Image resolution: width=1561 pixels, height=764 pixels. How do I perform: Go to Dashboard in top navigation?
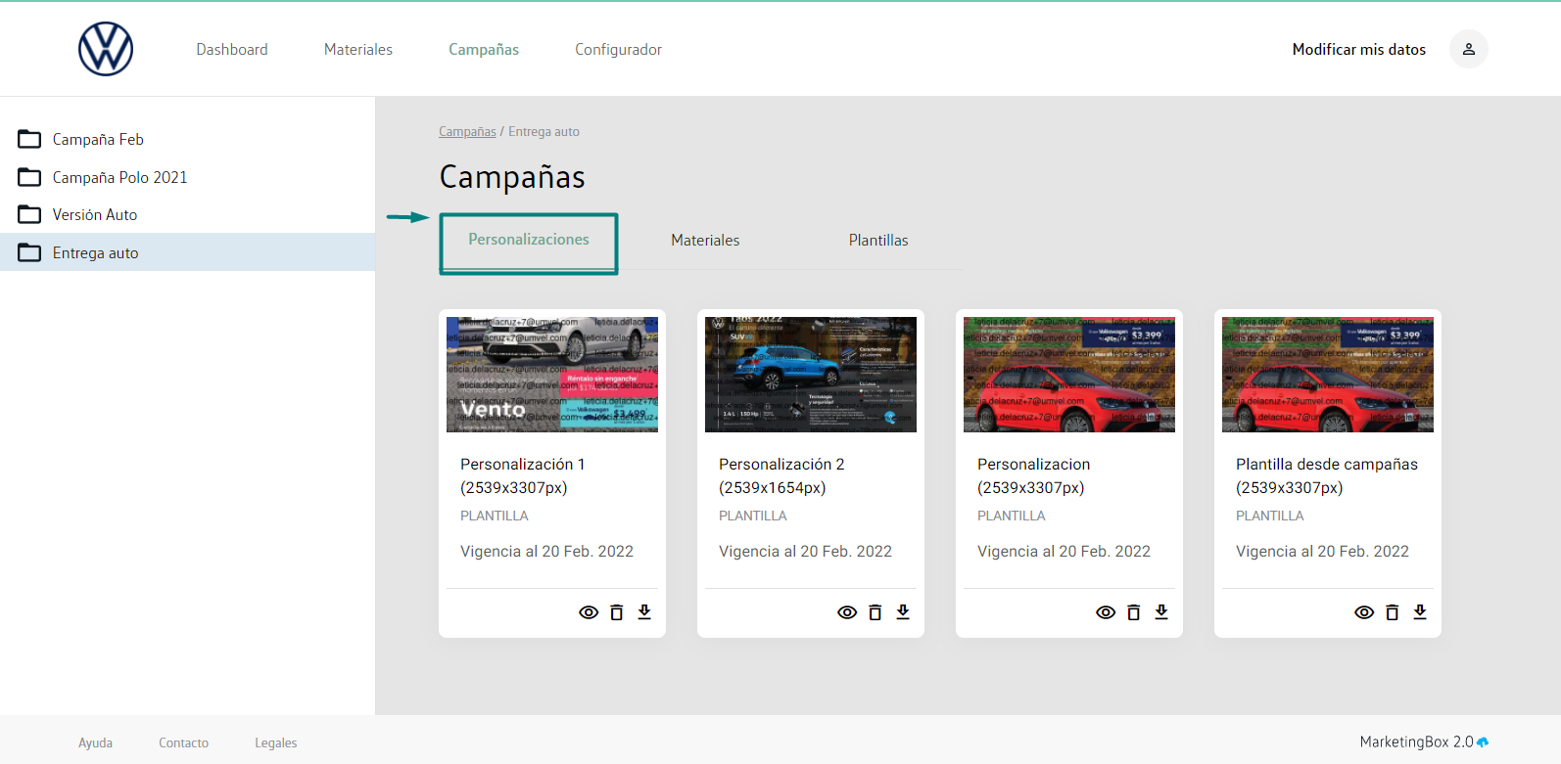click(232, 49)
